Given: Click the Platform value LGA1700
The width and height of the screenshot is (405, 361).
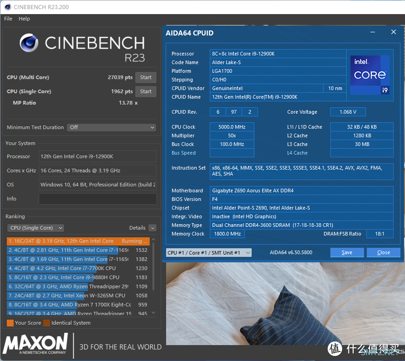Looking at the screenshot, I should pos(278,71).
